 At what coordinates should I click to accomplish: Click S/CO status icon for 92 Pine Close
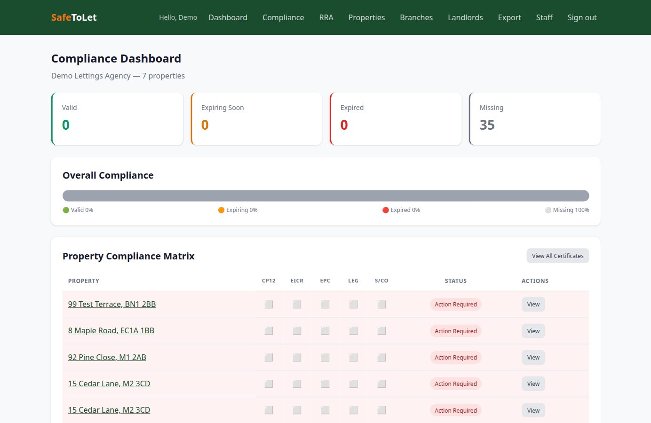coord(381,358)
